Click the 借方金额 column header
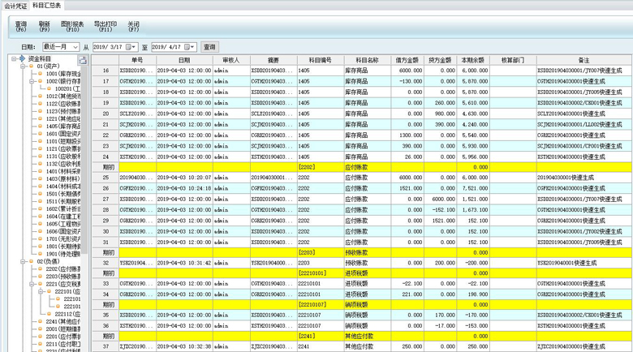 click(x=407, y=60)
